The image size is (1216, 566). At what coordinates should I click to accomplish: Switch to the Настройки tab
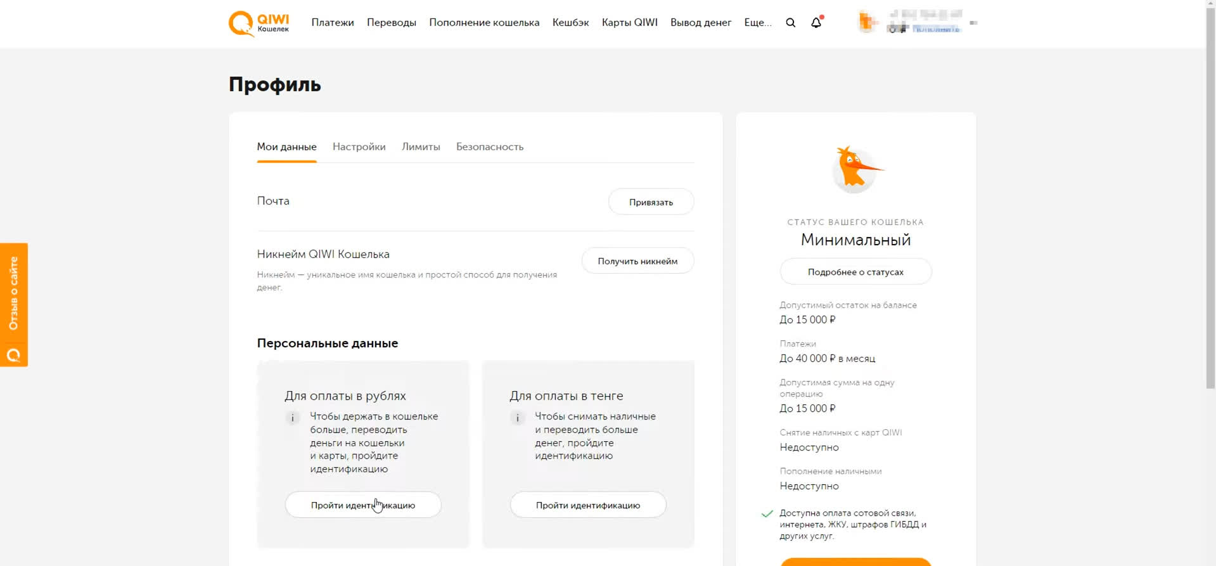359,147
